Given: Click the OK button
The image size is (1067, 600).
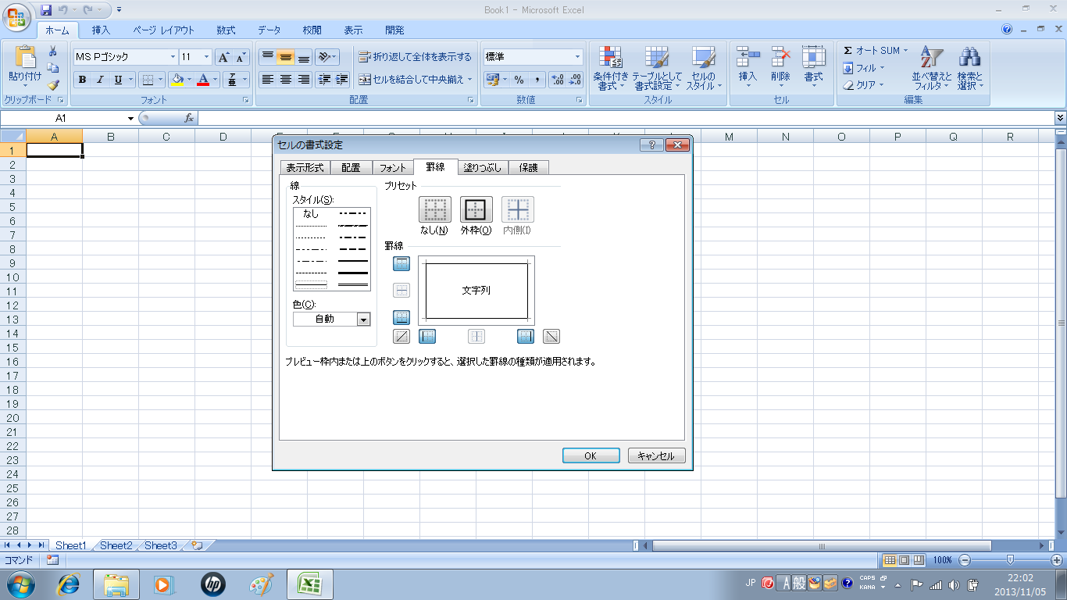Looking at the screenshot, I should pos(591,456).
